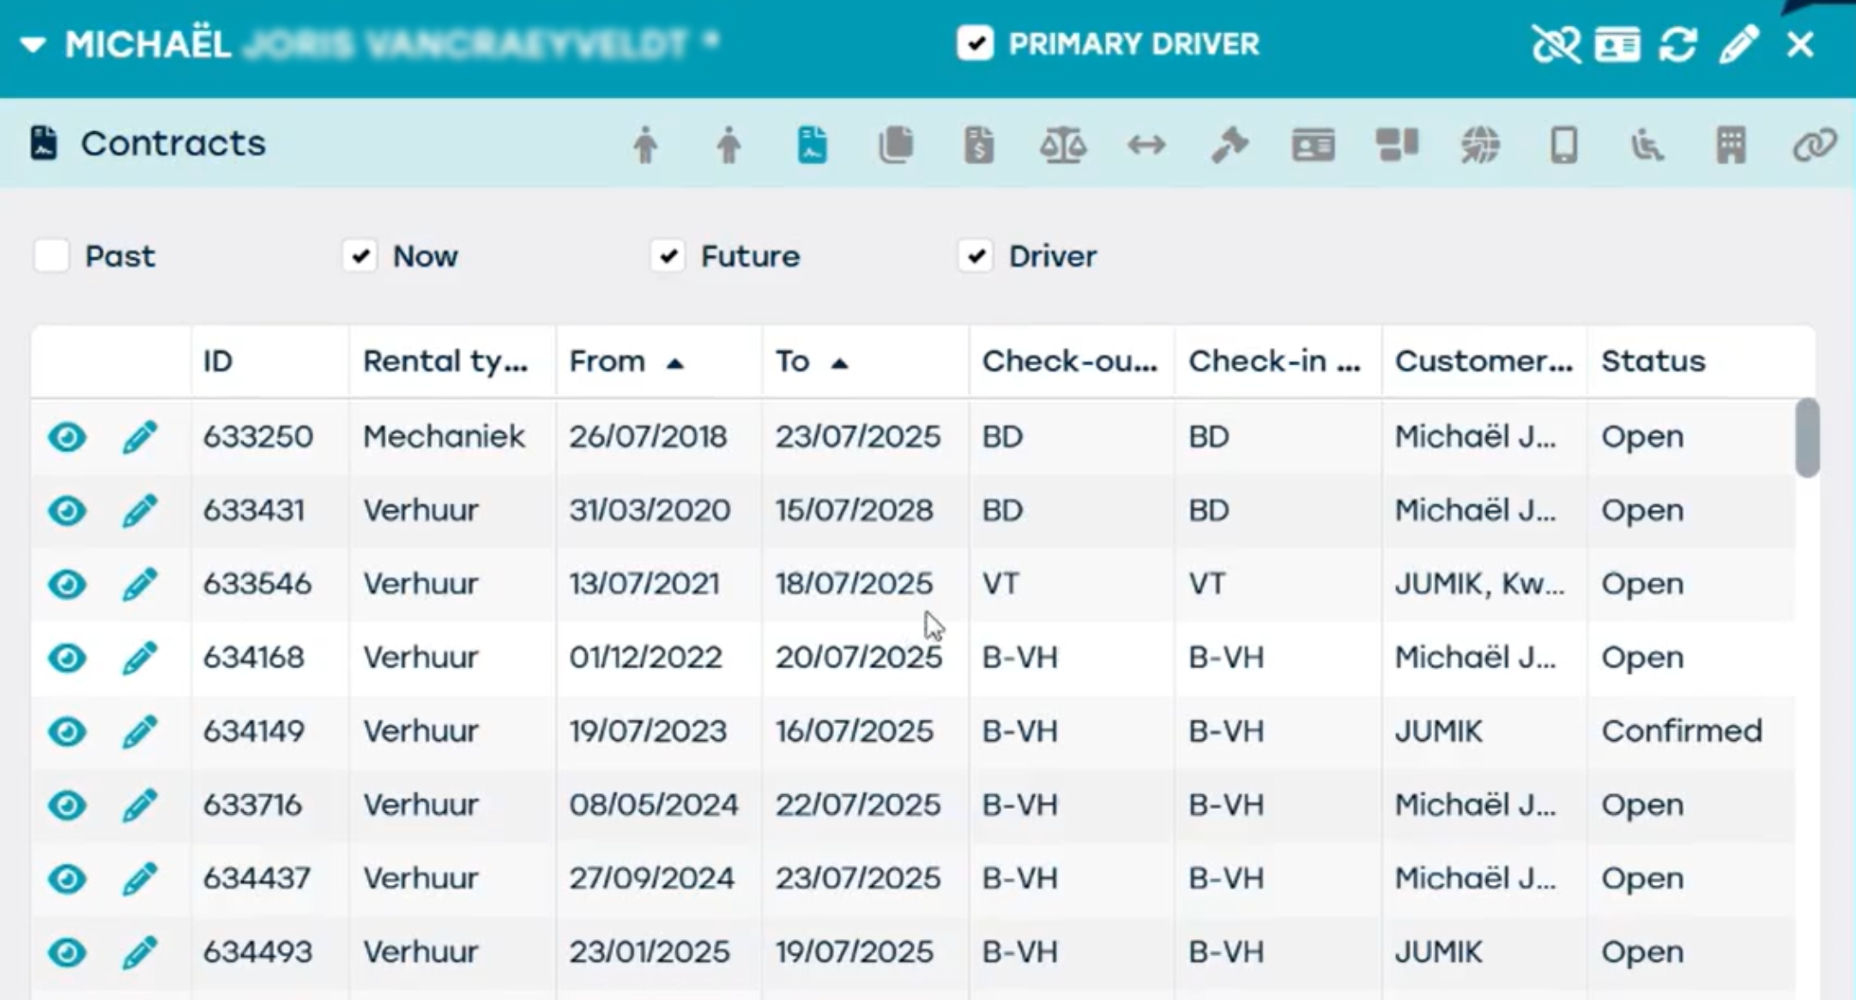Open the wheelchair accessibility tab icon
Screen dimensions: 1856x1000
pyautogui.click(x=1647, y=145)
